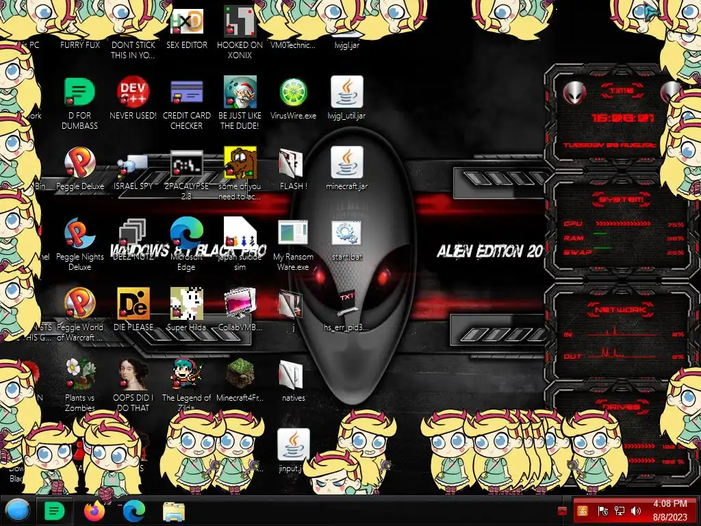
Task: Open volume speaker tray icon
Action: click(x=636, y=510)
